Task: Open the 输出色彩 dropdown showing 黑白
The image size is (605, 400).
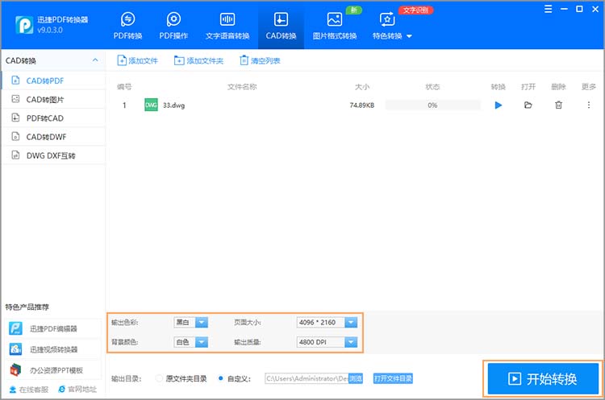Action: coord(190,322)
